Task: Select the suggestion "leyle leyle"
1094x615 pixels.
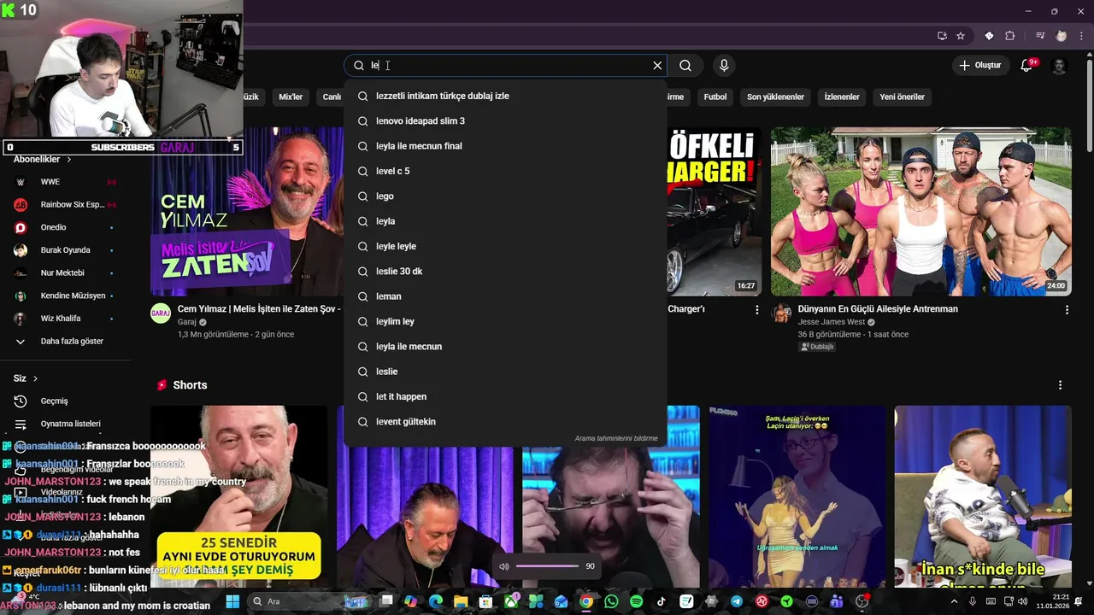Action: coord(504,246)
